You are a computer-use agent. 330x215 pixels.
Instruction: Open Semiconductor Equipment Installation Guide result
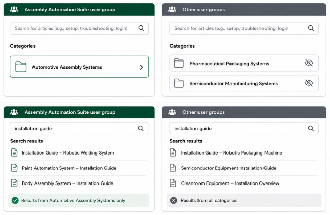click(228, 168)
